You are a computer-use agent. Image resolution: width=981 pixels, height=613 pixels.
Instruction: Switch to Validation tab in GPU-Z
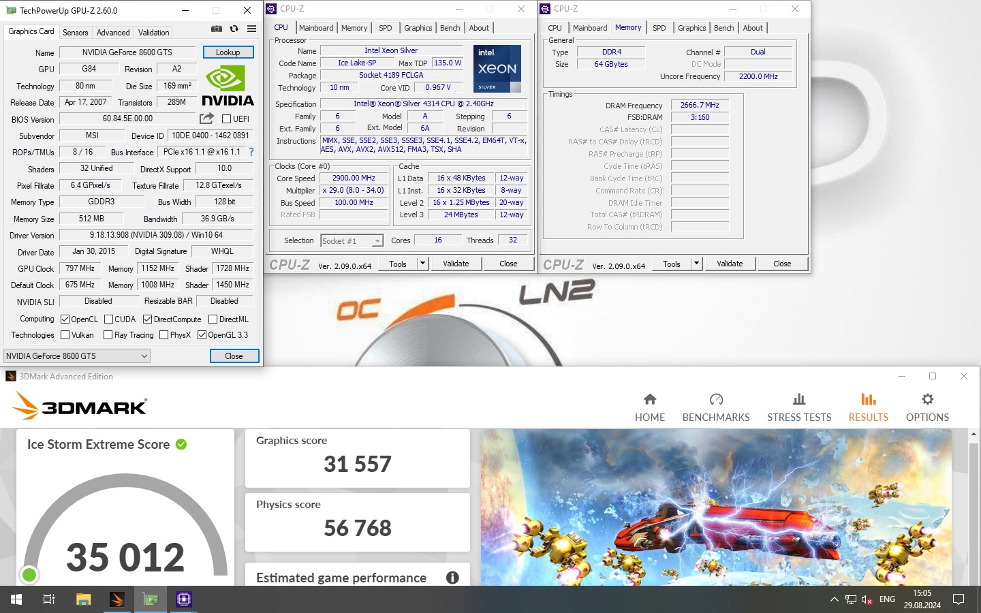pos(154,33)
